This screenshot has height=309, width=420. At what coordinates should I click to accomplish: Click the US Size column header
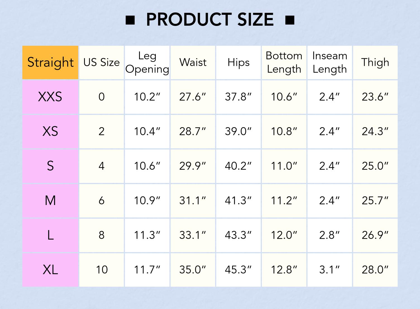[101, 62]
